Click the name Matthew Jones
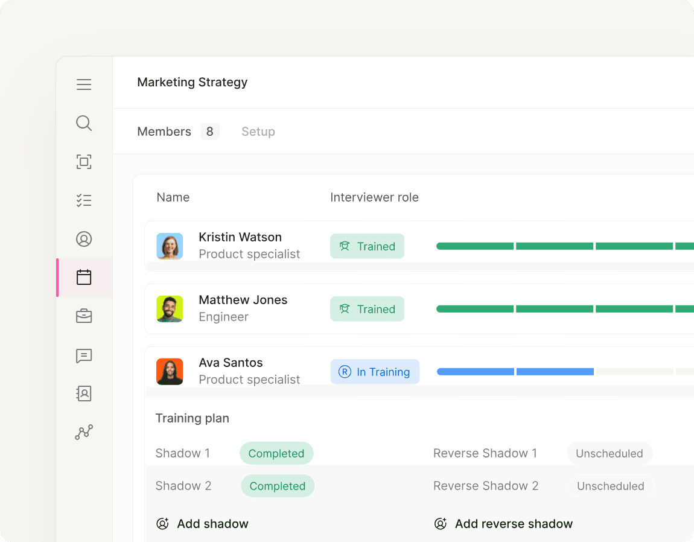The width and height of the screenshot is (694, 542). click(243, 300)
